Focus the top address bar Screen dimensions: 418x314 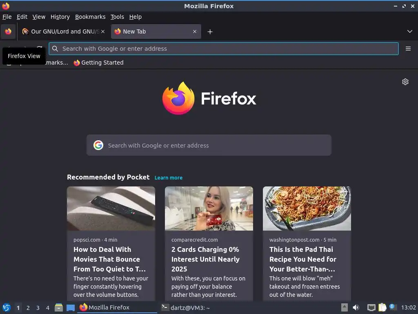[224, 49]
